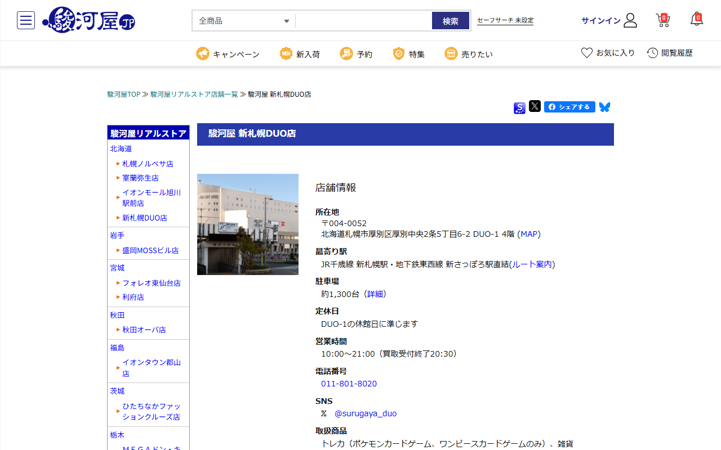Click the store building photo
Screen dimensions: 721x450
tap(248, 224)
